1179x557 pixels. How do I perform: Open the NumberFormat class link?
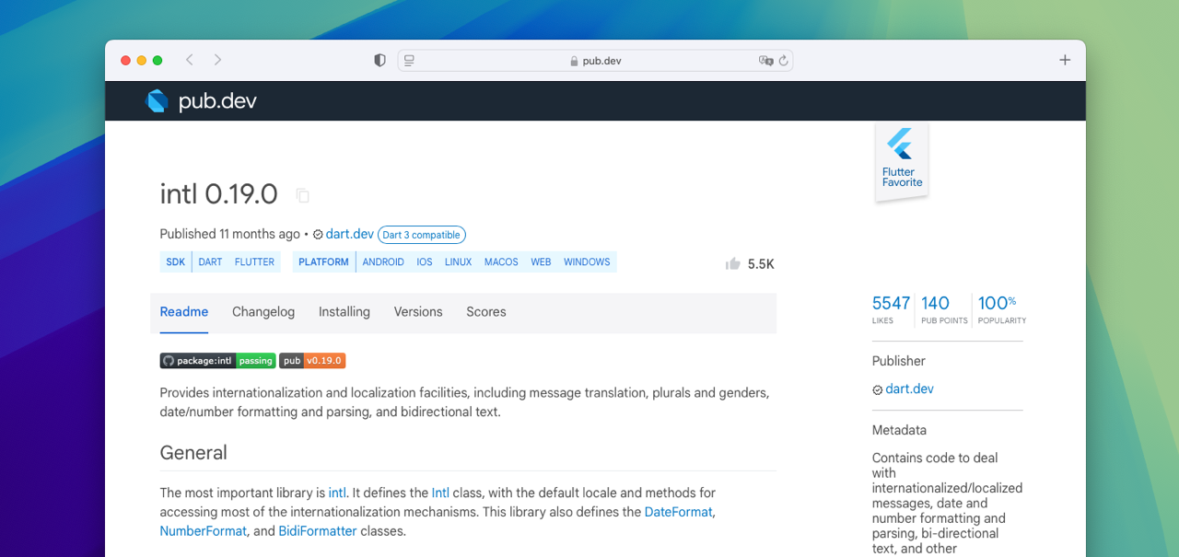coord(203,531)
